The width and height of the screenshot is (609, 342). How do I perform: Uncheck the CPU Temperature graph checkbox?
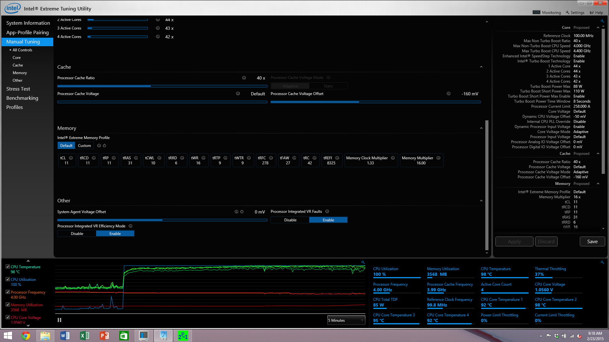tap(8, 267)
